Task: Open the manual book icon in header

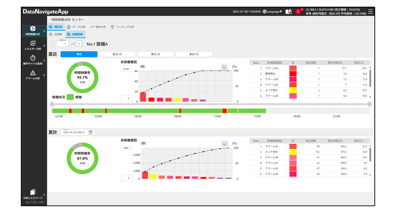Action: [x=289, y=12]
